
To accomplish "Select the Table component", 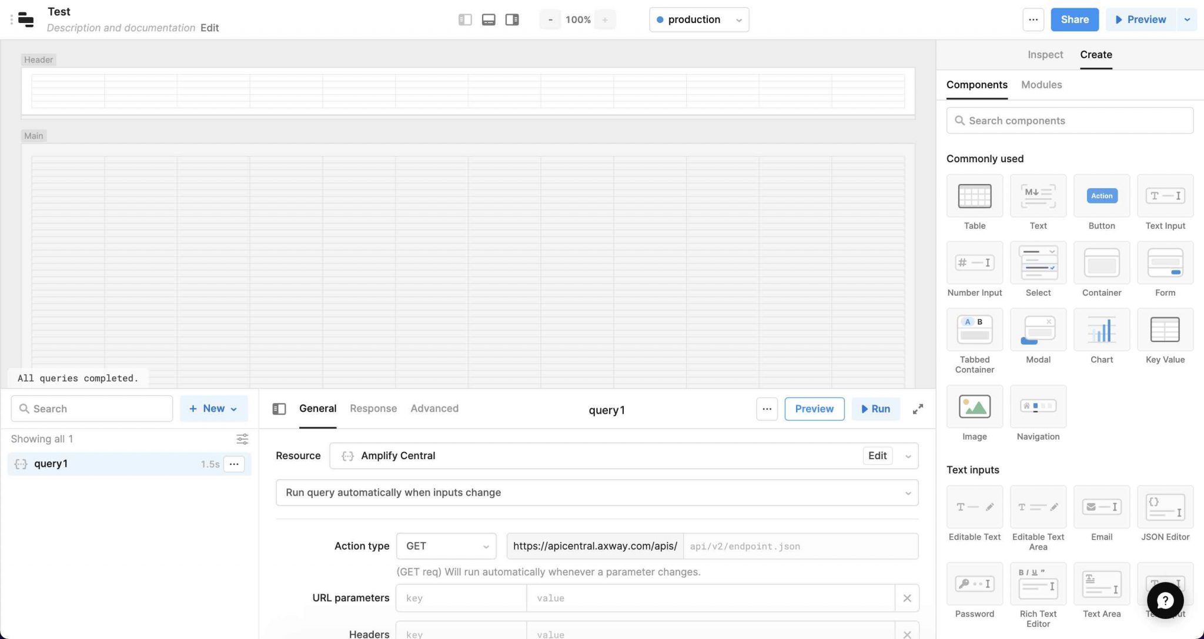I will coord(974,196).
